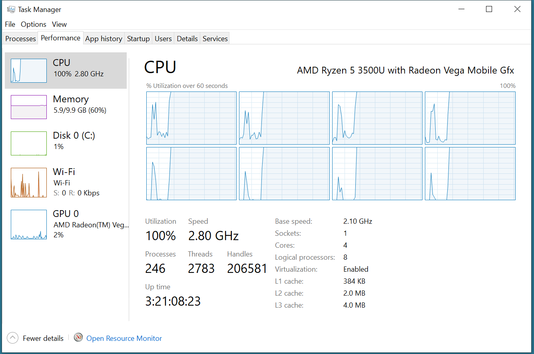Select Wi-Fi in the performance sidebar
The height and width of the screenshot is (354, 534).
(x=66, y=182)
